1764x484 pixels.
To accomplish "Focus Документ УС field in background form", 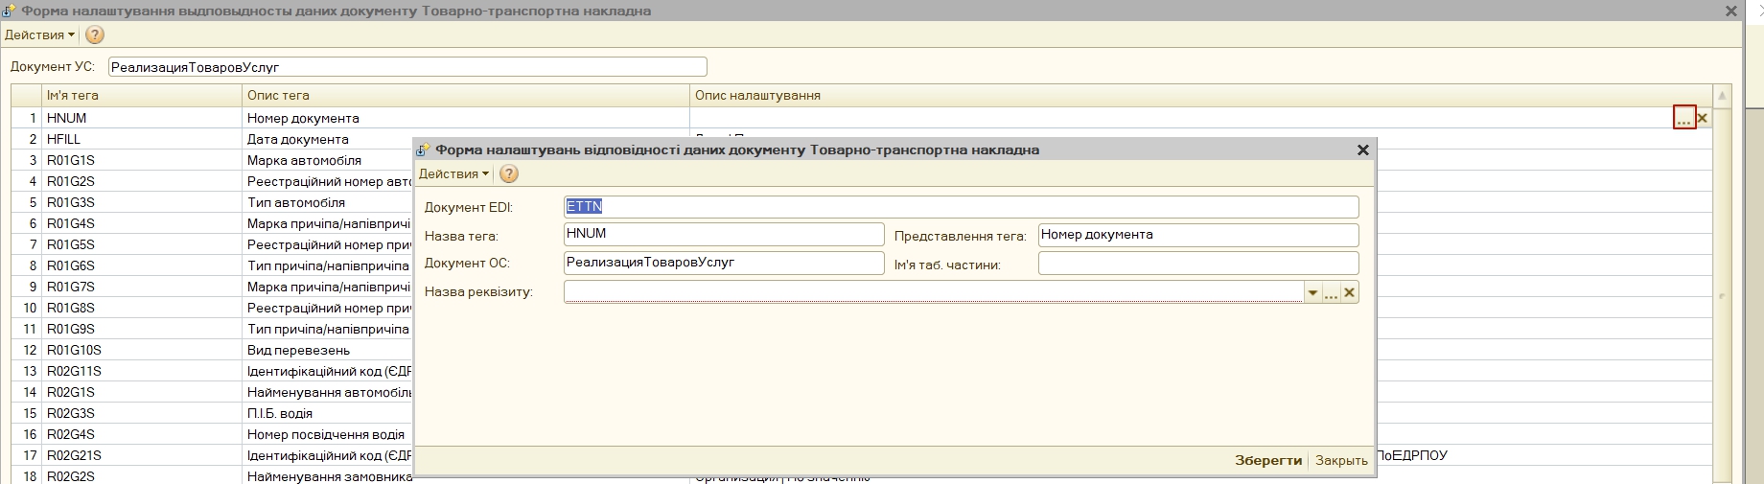I will tap(407, 67).
